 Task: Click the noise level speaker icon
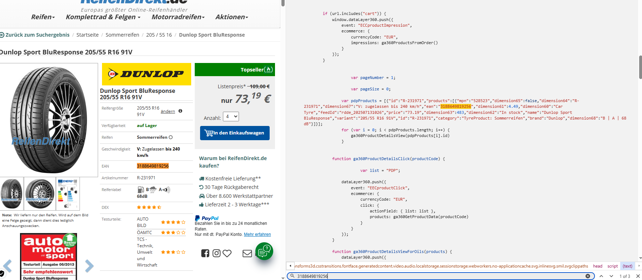click(x=167, y=190)
